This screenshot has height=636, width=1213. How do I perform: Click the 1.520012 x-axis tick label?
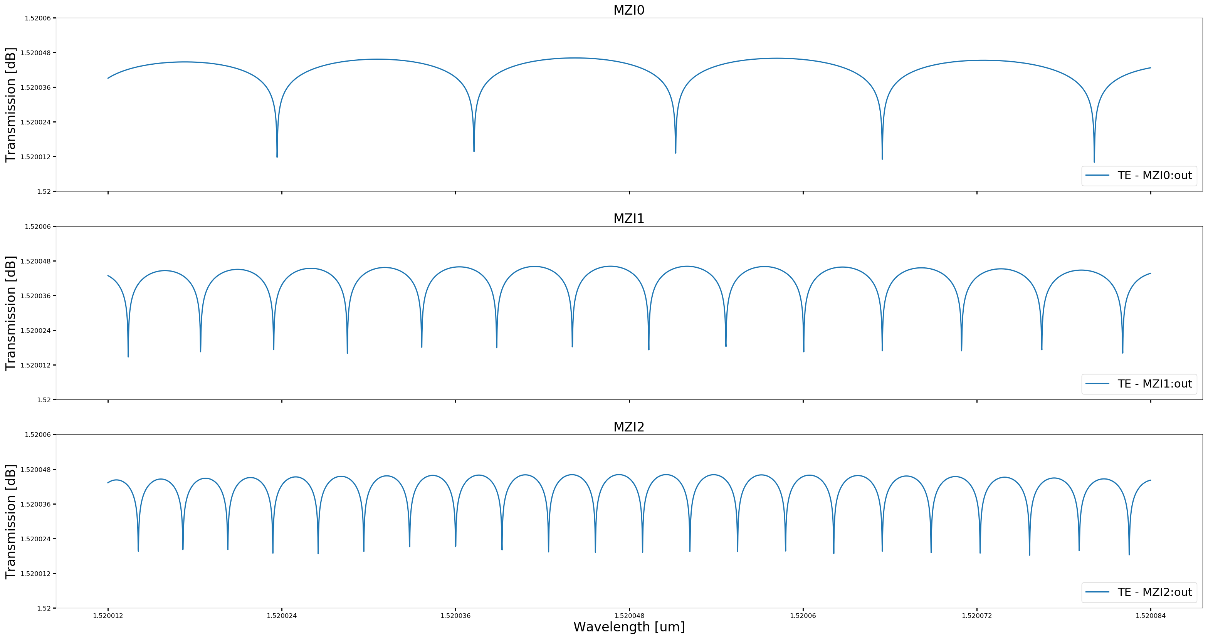108,615
